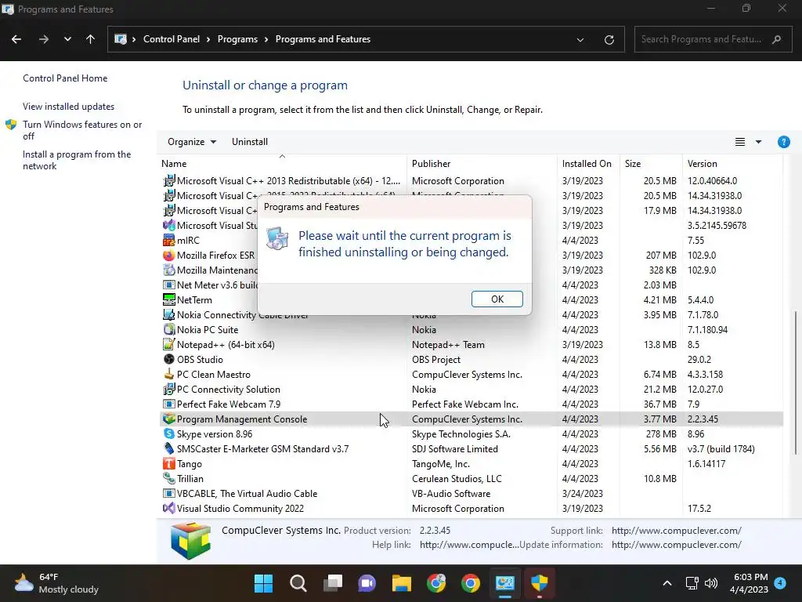The width and height of the screenshot is (802, 602).
Task: Click the NetTerm program icon
Action: (169, 299)
